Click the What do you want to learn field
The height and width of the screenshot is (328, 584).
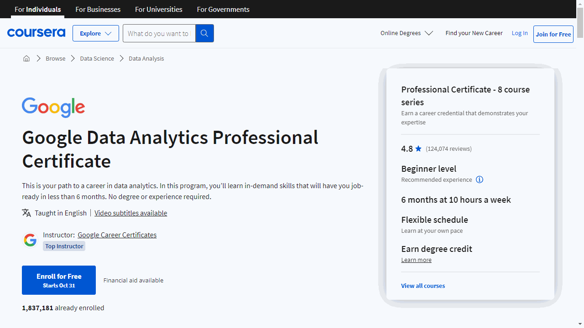[159, 33]
